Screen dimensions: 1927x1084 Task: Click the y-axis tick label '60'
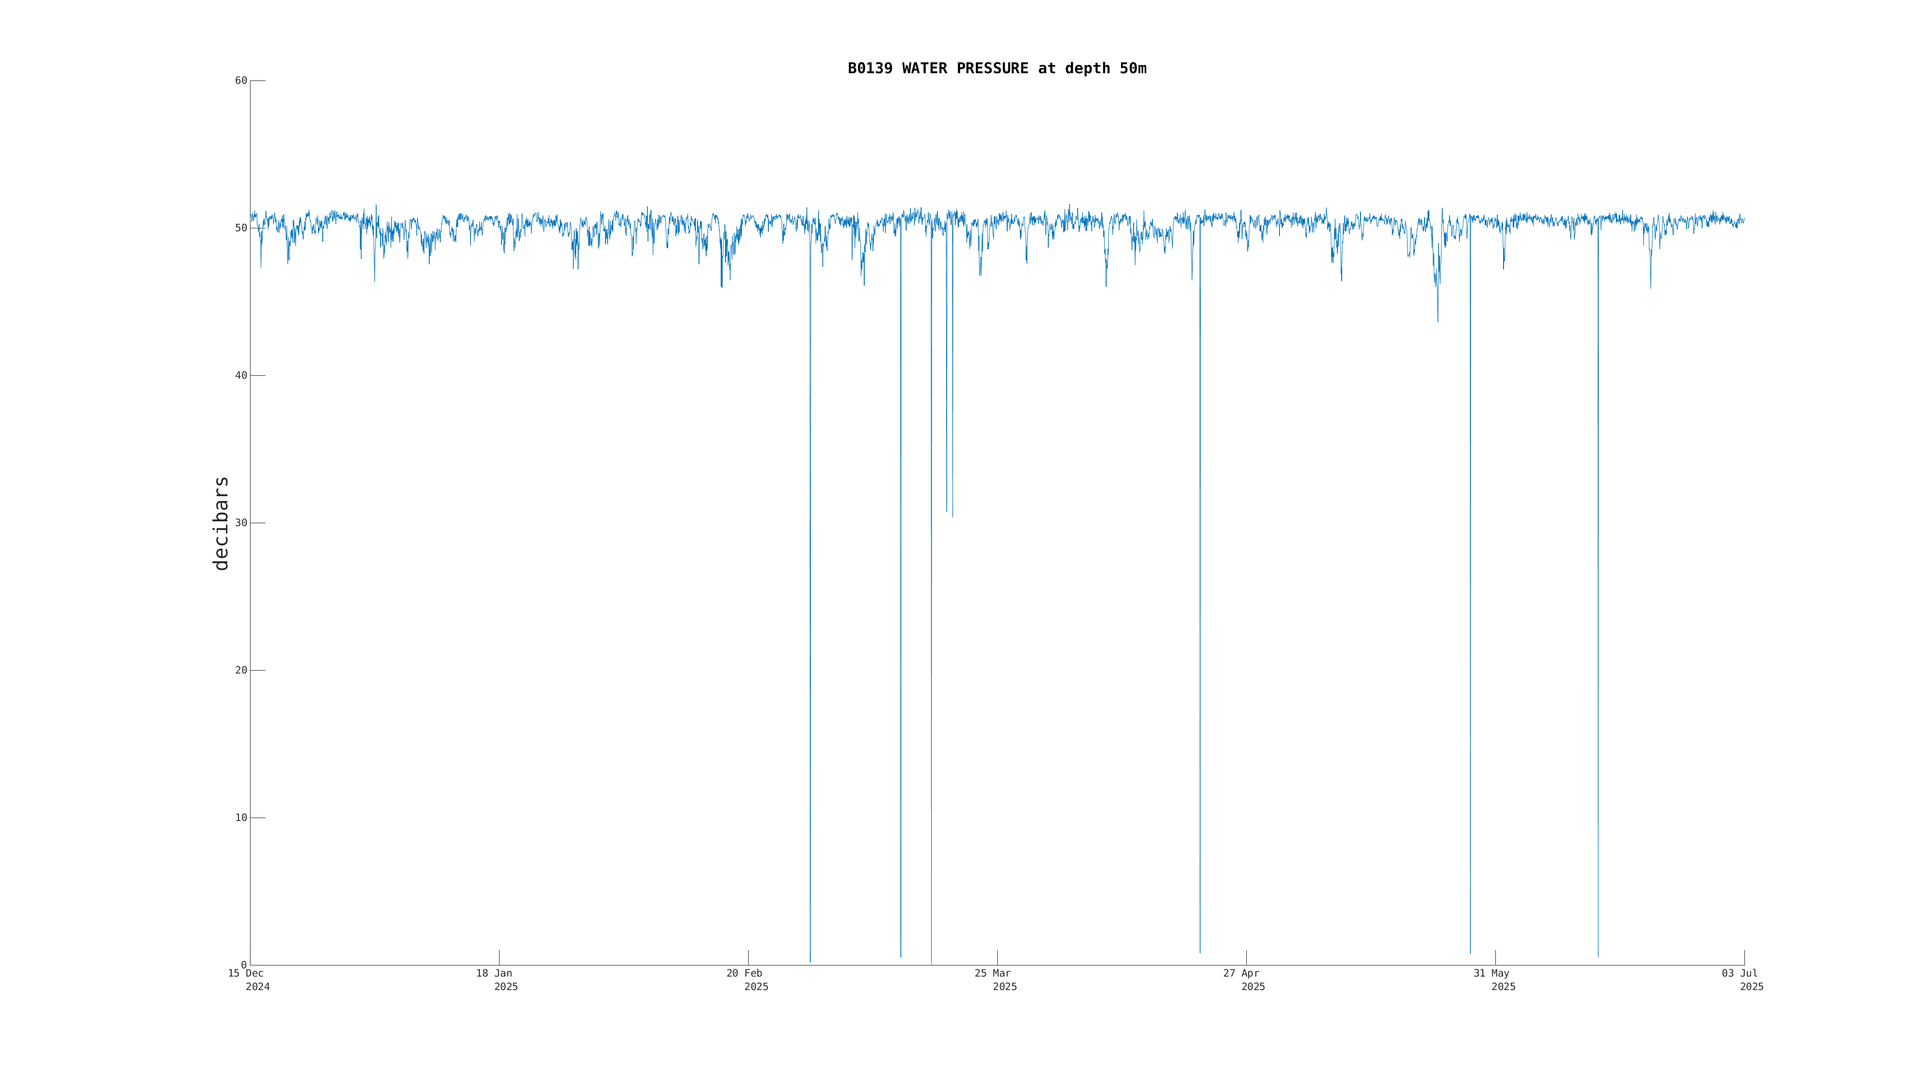[x=241, y=81]
